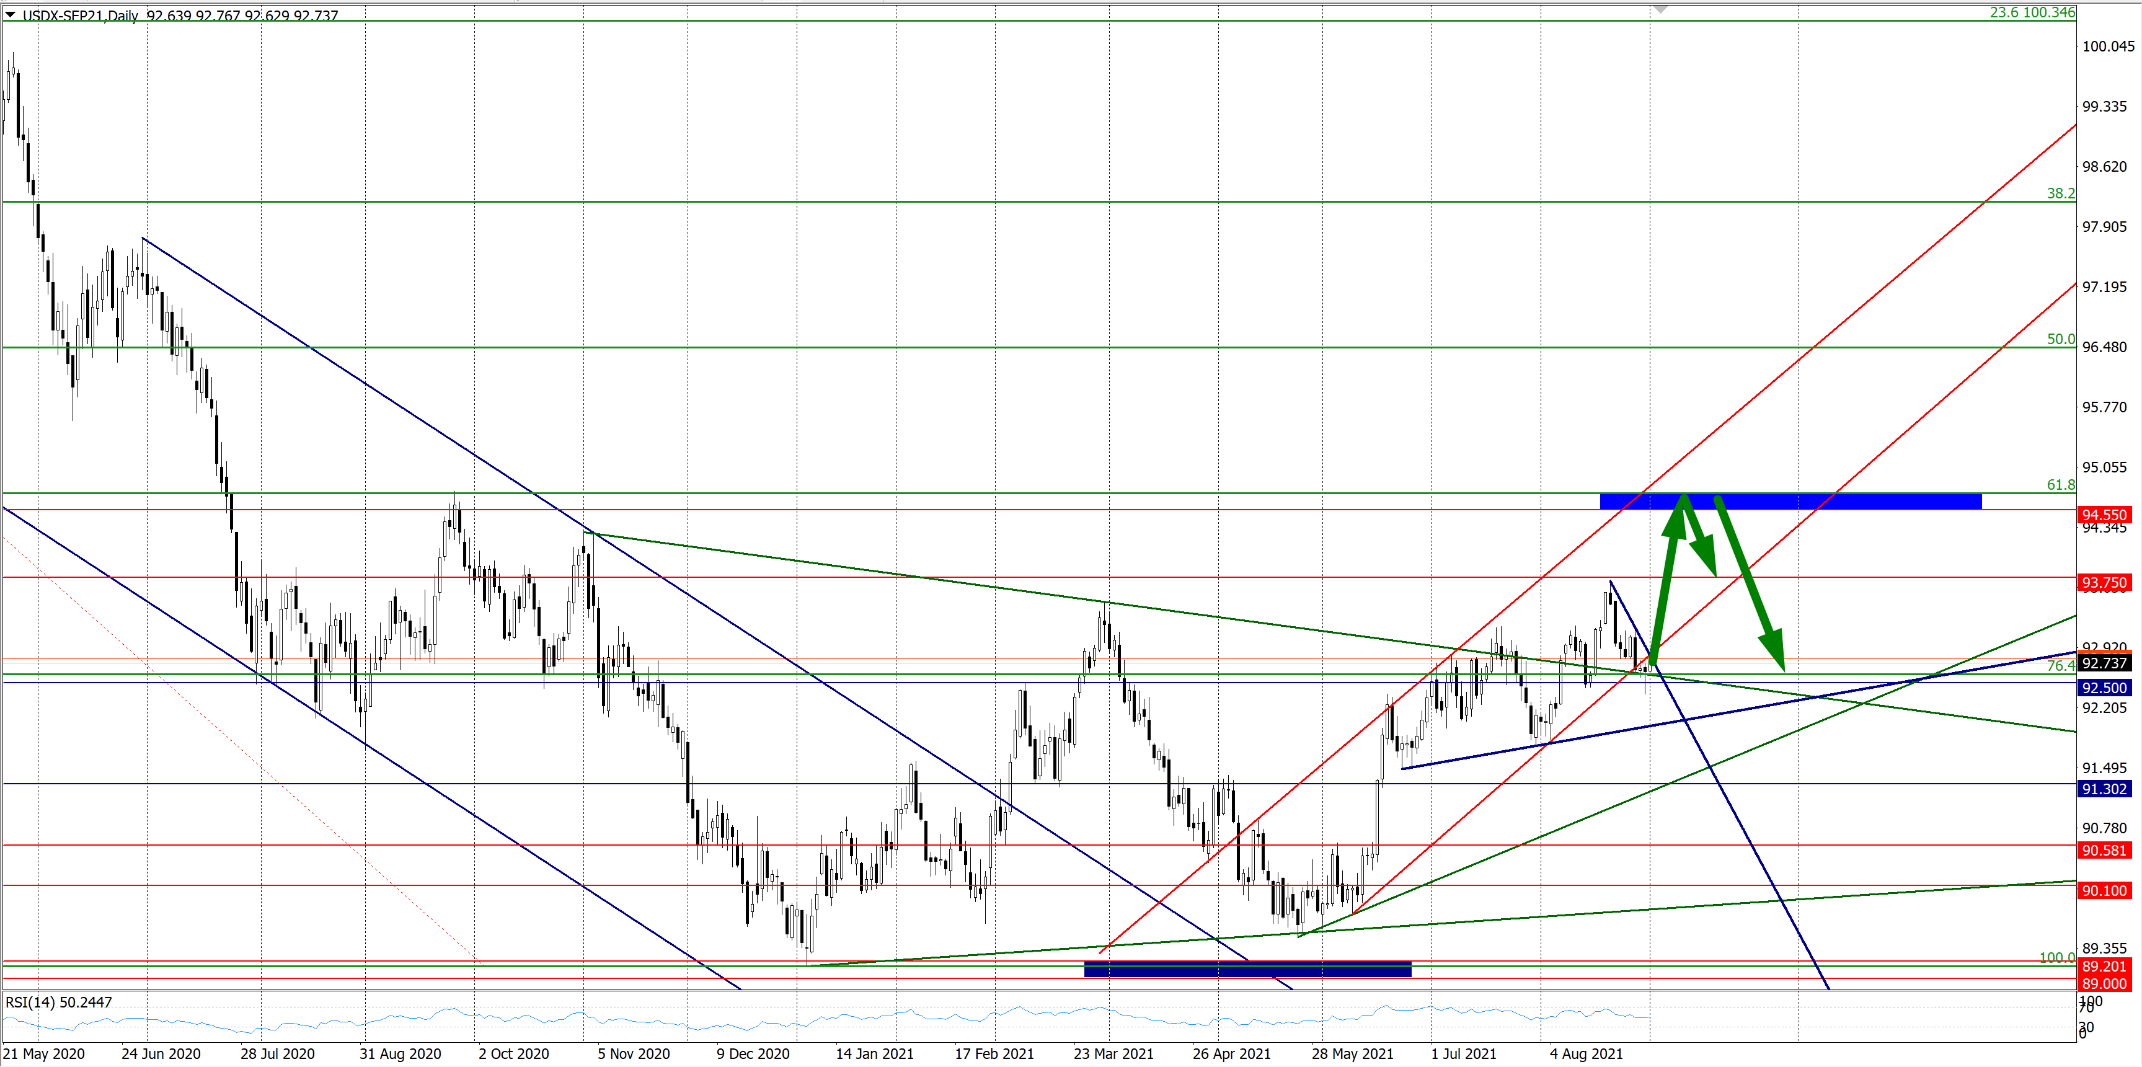Image resolution: width=2142 pixels, height=1067 pixels.
Task: Click the blue 92.500 price level label
Action: click(2104, 688)
